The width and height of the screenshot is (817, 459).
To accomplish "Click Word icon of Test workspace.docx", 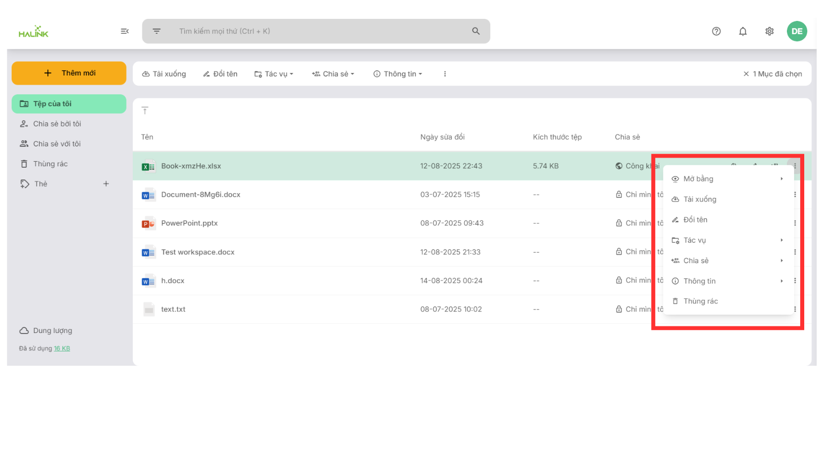I will coord(148,252).
